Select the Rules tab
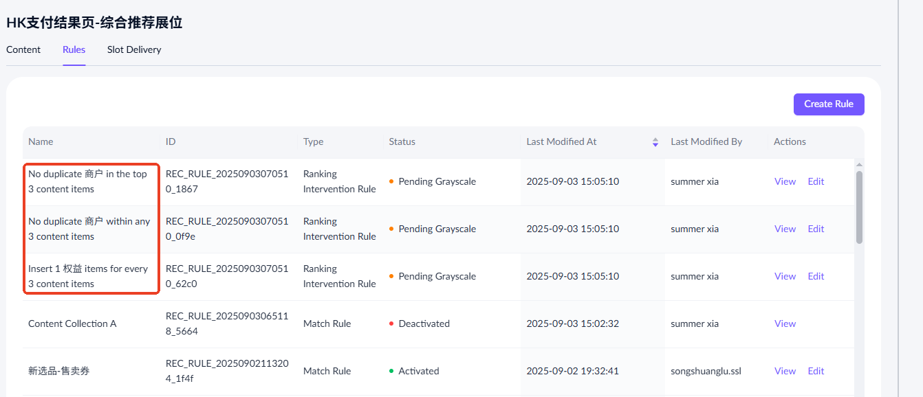The height and width of the screenshot is (397, 923). [x=74, y=49]
